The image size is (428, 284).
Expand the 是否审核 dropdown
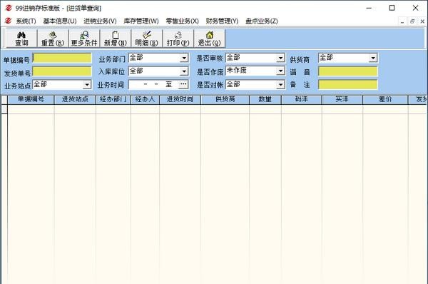pos(280,58)
